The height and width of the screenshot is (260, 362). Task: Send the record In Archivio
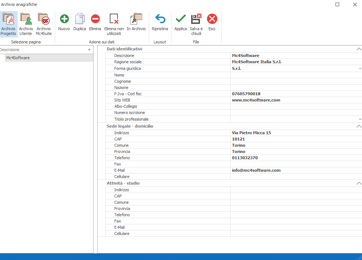click(x=136, y=22)
